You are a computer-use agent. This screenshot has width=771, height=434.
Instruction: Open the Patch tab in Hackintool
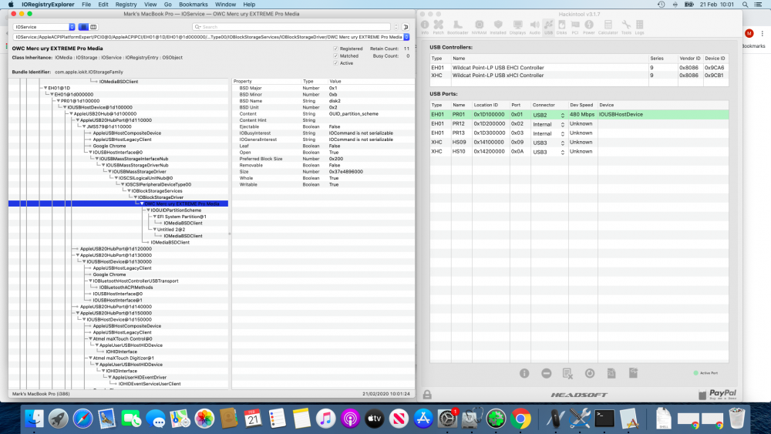click(x=438, y=29)
